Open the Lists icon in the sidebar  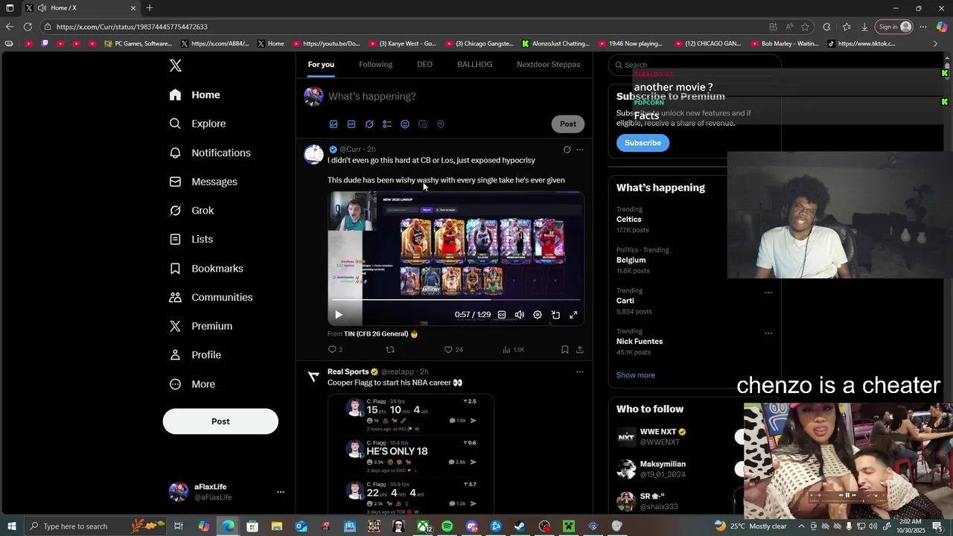point(175,239)
